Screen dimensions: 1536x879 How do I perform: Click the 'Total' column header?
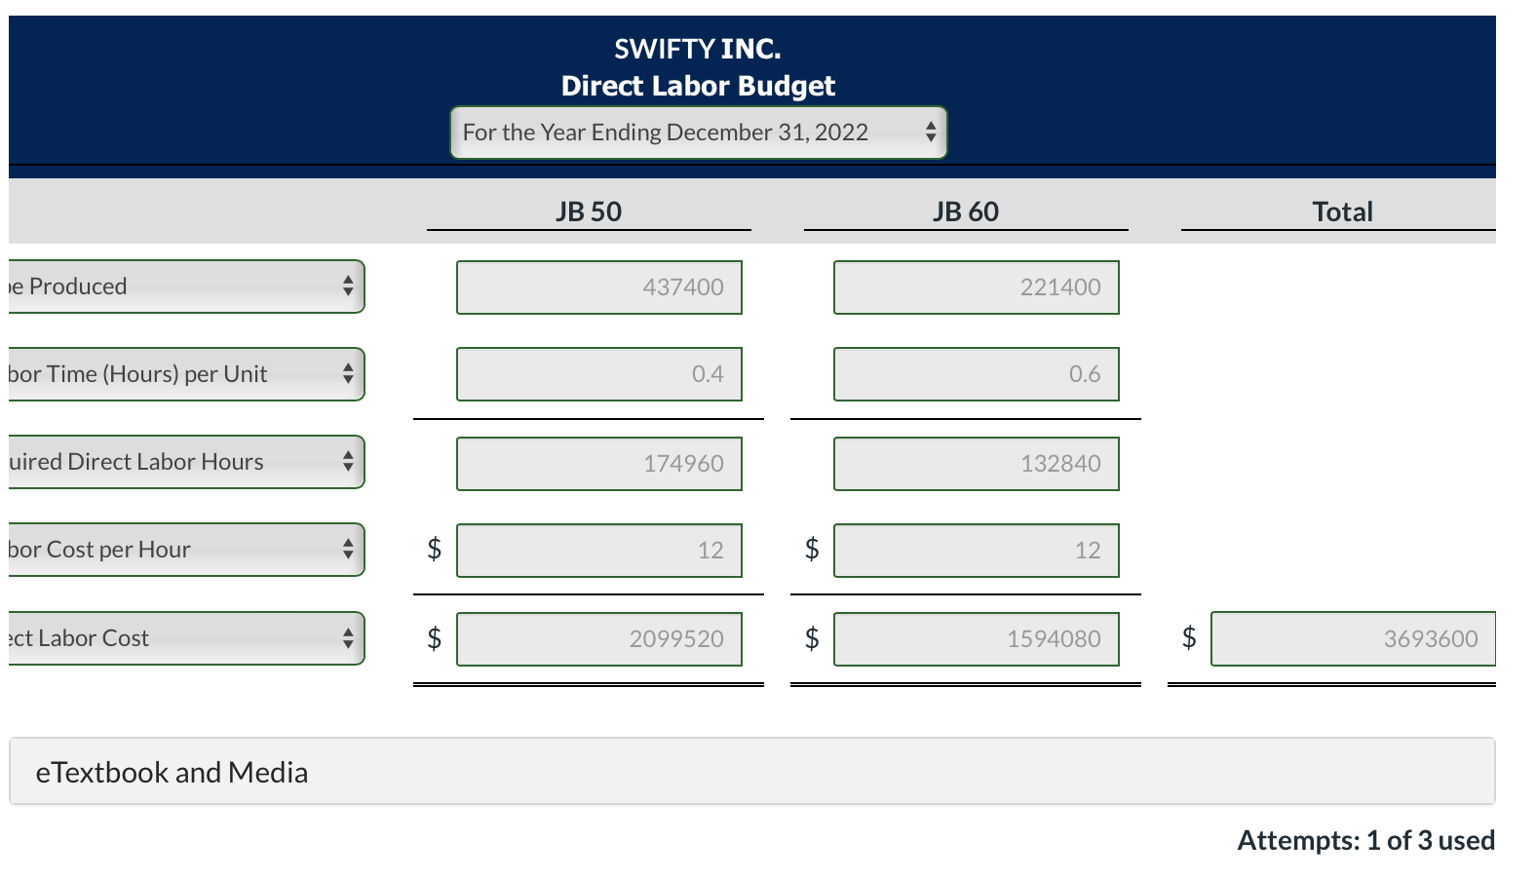click(x=1342, y=211)
